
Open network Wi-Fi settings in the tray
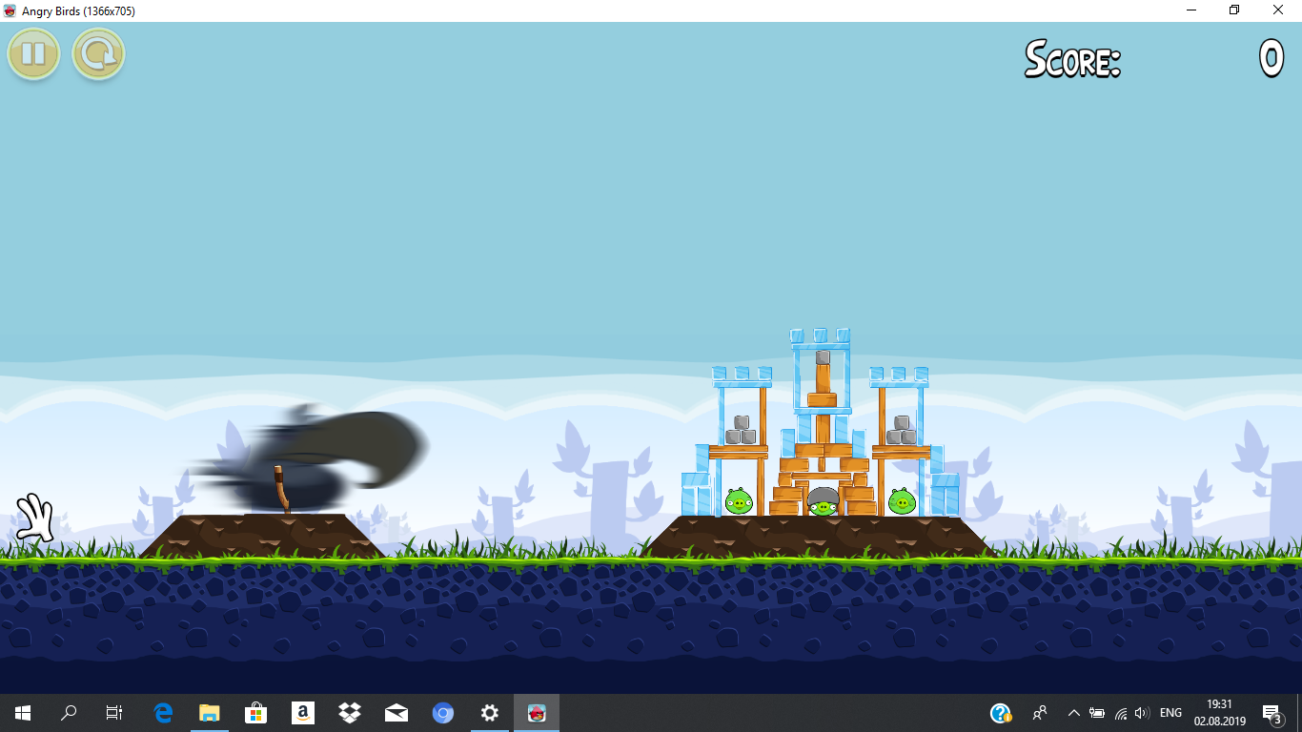(x=1121, y=713)
